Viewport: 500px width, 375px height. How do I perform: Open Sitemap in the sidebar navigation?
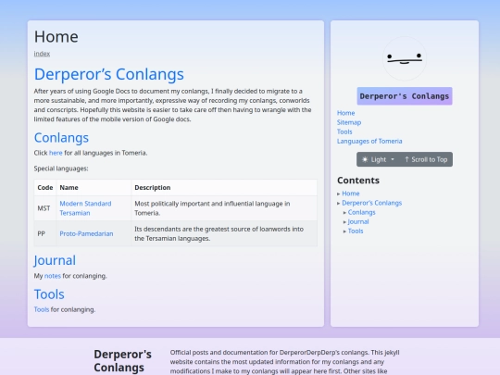pos(349,122)
